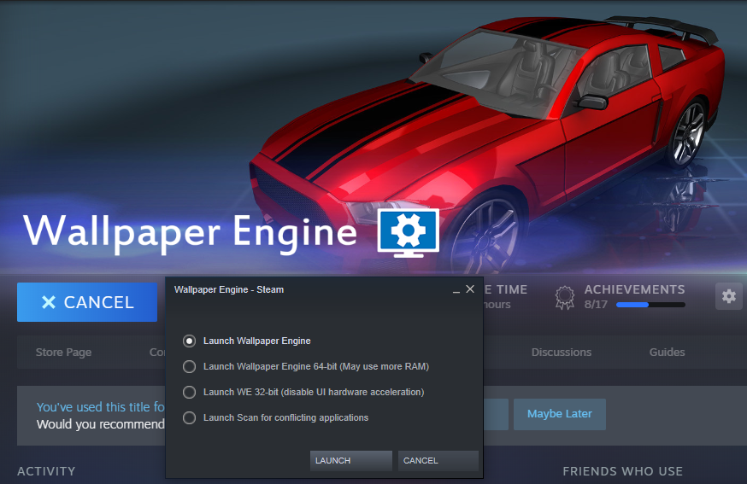This screenshot has height=484, width=747.
Task: Open the Discussions tab
Action: [x=562, y=353]
